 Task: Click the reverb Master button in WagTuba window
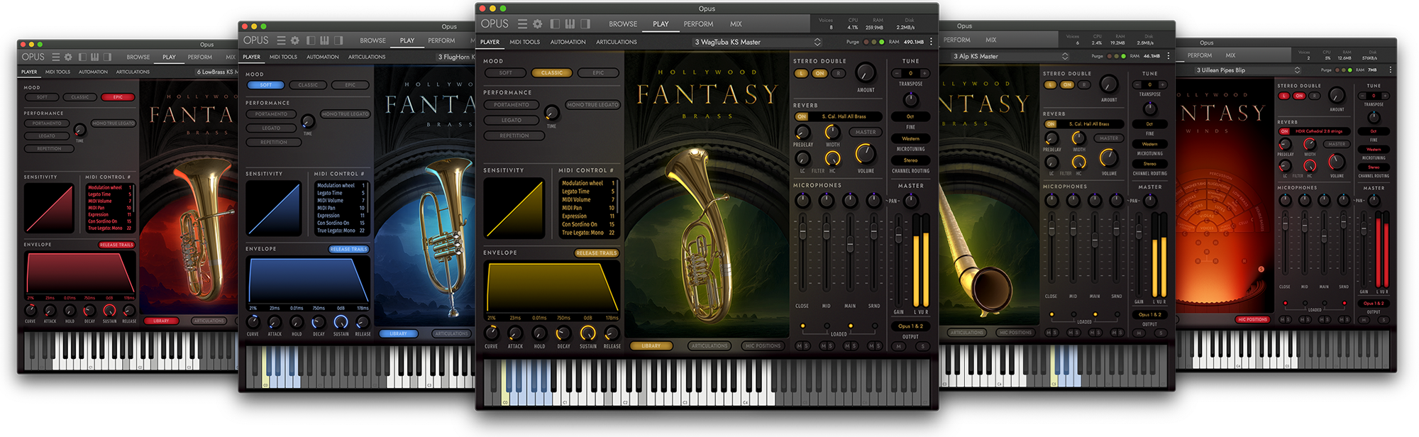point(865,132)
